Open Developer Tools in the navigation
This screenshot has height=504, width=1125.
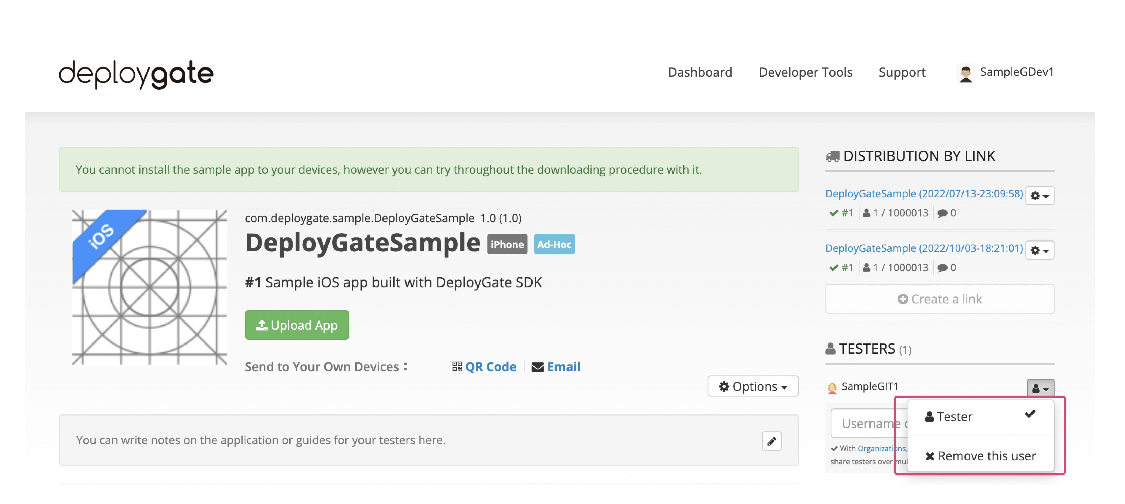point(805,72)
